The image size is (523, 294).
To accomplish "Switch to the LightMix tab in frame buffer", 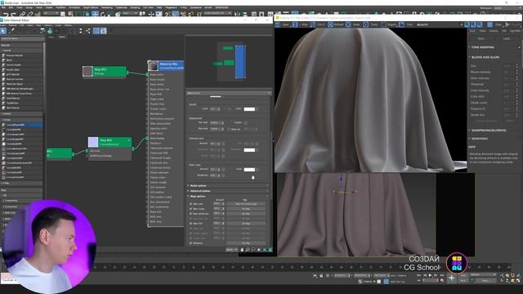I will tap(515, 31).
